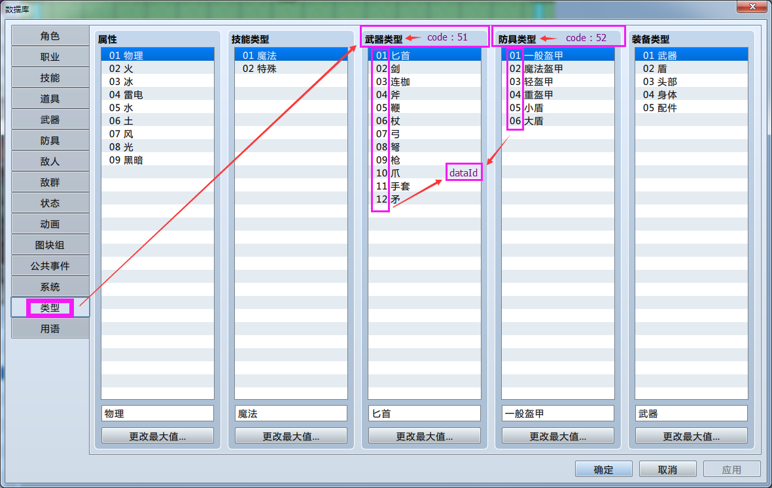772x488 pixels.
Task: Go to the 武器 tab
Action: [x=50, y=120]
